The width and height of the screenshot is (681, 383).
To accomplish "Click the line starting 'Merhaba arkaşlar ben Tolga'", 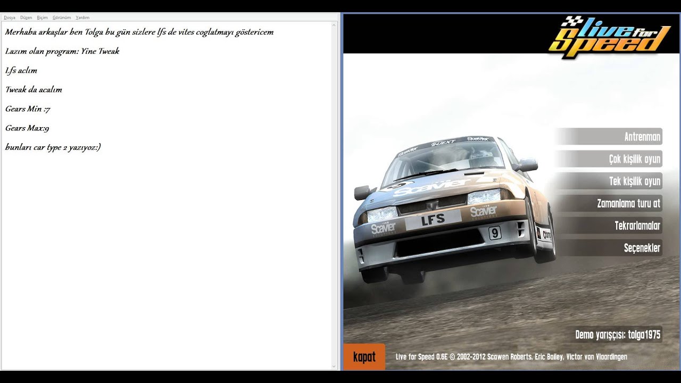I will 139,32.
